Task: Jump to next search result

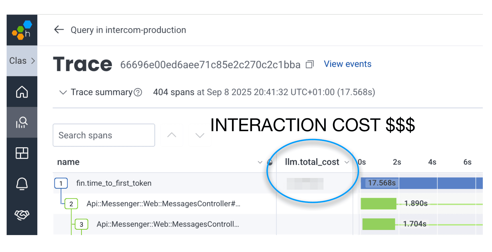Action: 200,135
